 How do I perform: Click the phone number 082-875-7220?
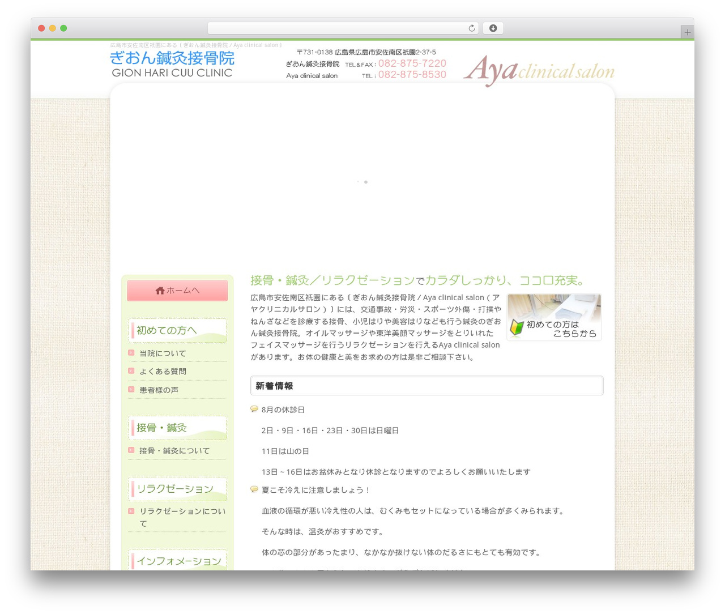(x=412, y=63)
